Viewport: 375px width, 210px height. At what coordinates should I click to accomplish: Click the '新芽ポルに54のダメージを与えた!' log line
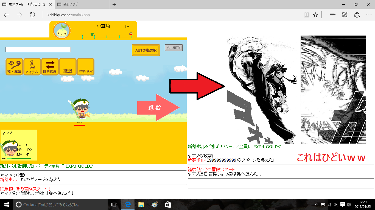click(x=31, y=180)
